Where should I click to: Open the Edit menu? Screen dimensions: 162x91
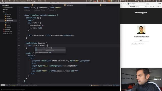coord(14,1)
